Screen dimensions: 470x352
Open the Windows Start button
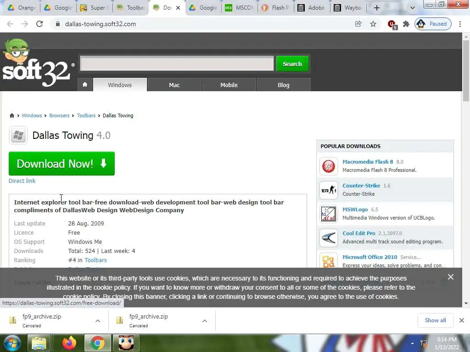(12, 343)
